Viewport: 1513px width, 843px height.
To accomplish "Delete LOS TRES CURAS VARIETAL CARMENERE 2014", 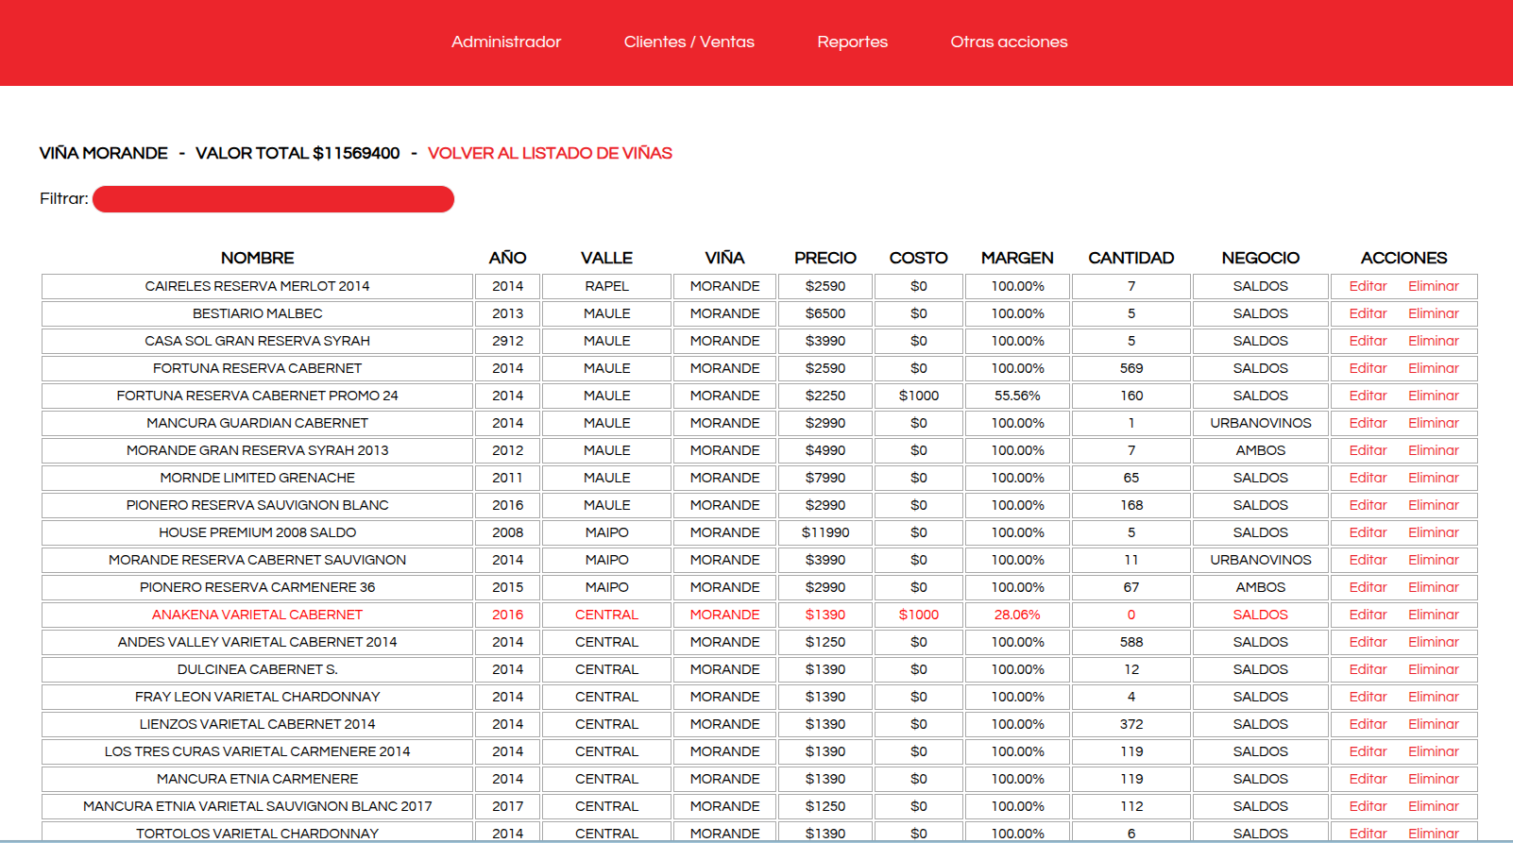I will (1434, 751).
